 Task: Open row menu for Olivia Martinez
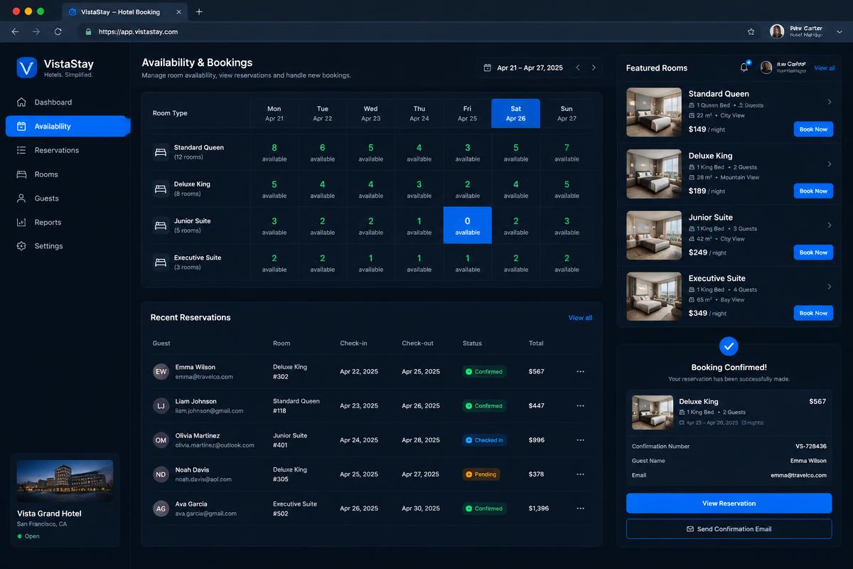(580, 440)
